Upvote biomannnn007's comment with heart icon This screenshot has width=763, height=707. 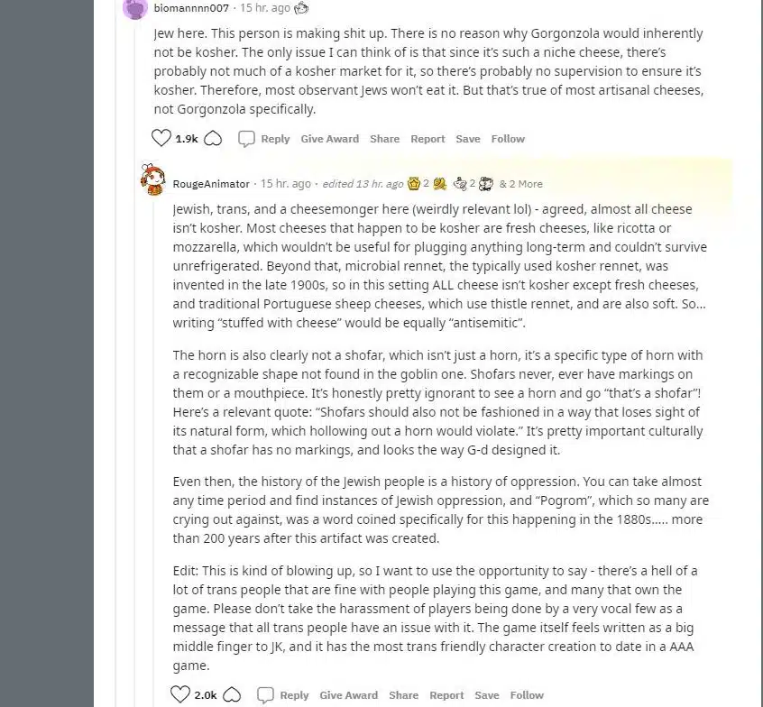click(161, 138)
